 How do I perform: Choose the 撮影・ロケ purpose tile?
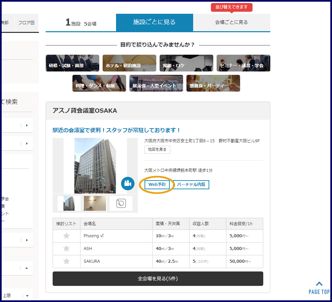point(186,63)
